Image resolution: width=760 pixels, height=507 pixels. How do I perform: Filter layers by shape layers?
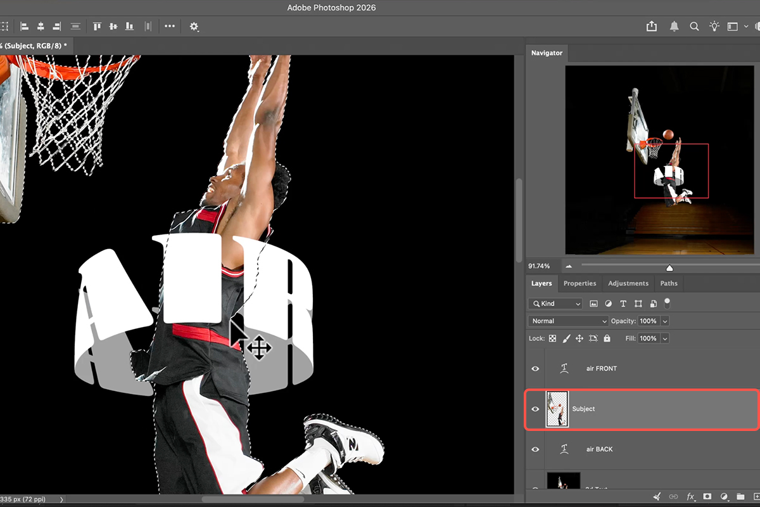click(x=638, y=304)
